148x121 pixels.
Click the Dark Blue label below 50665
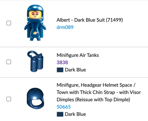pyautogui.click(x=75, y=114)
